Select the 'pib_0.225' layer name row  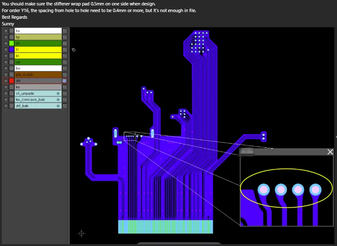coord(38,75)
